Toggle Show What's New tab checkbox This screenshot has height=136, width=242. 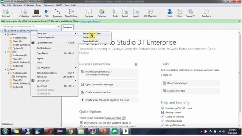[x=81, y=122]
